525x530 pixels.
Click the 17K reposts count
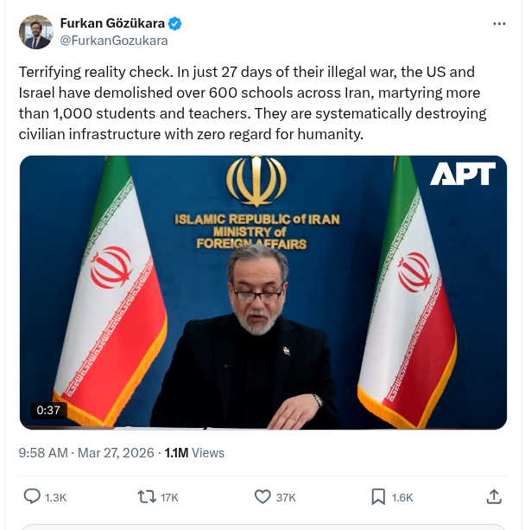click(169, 497)
